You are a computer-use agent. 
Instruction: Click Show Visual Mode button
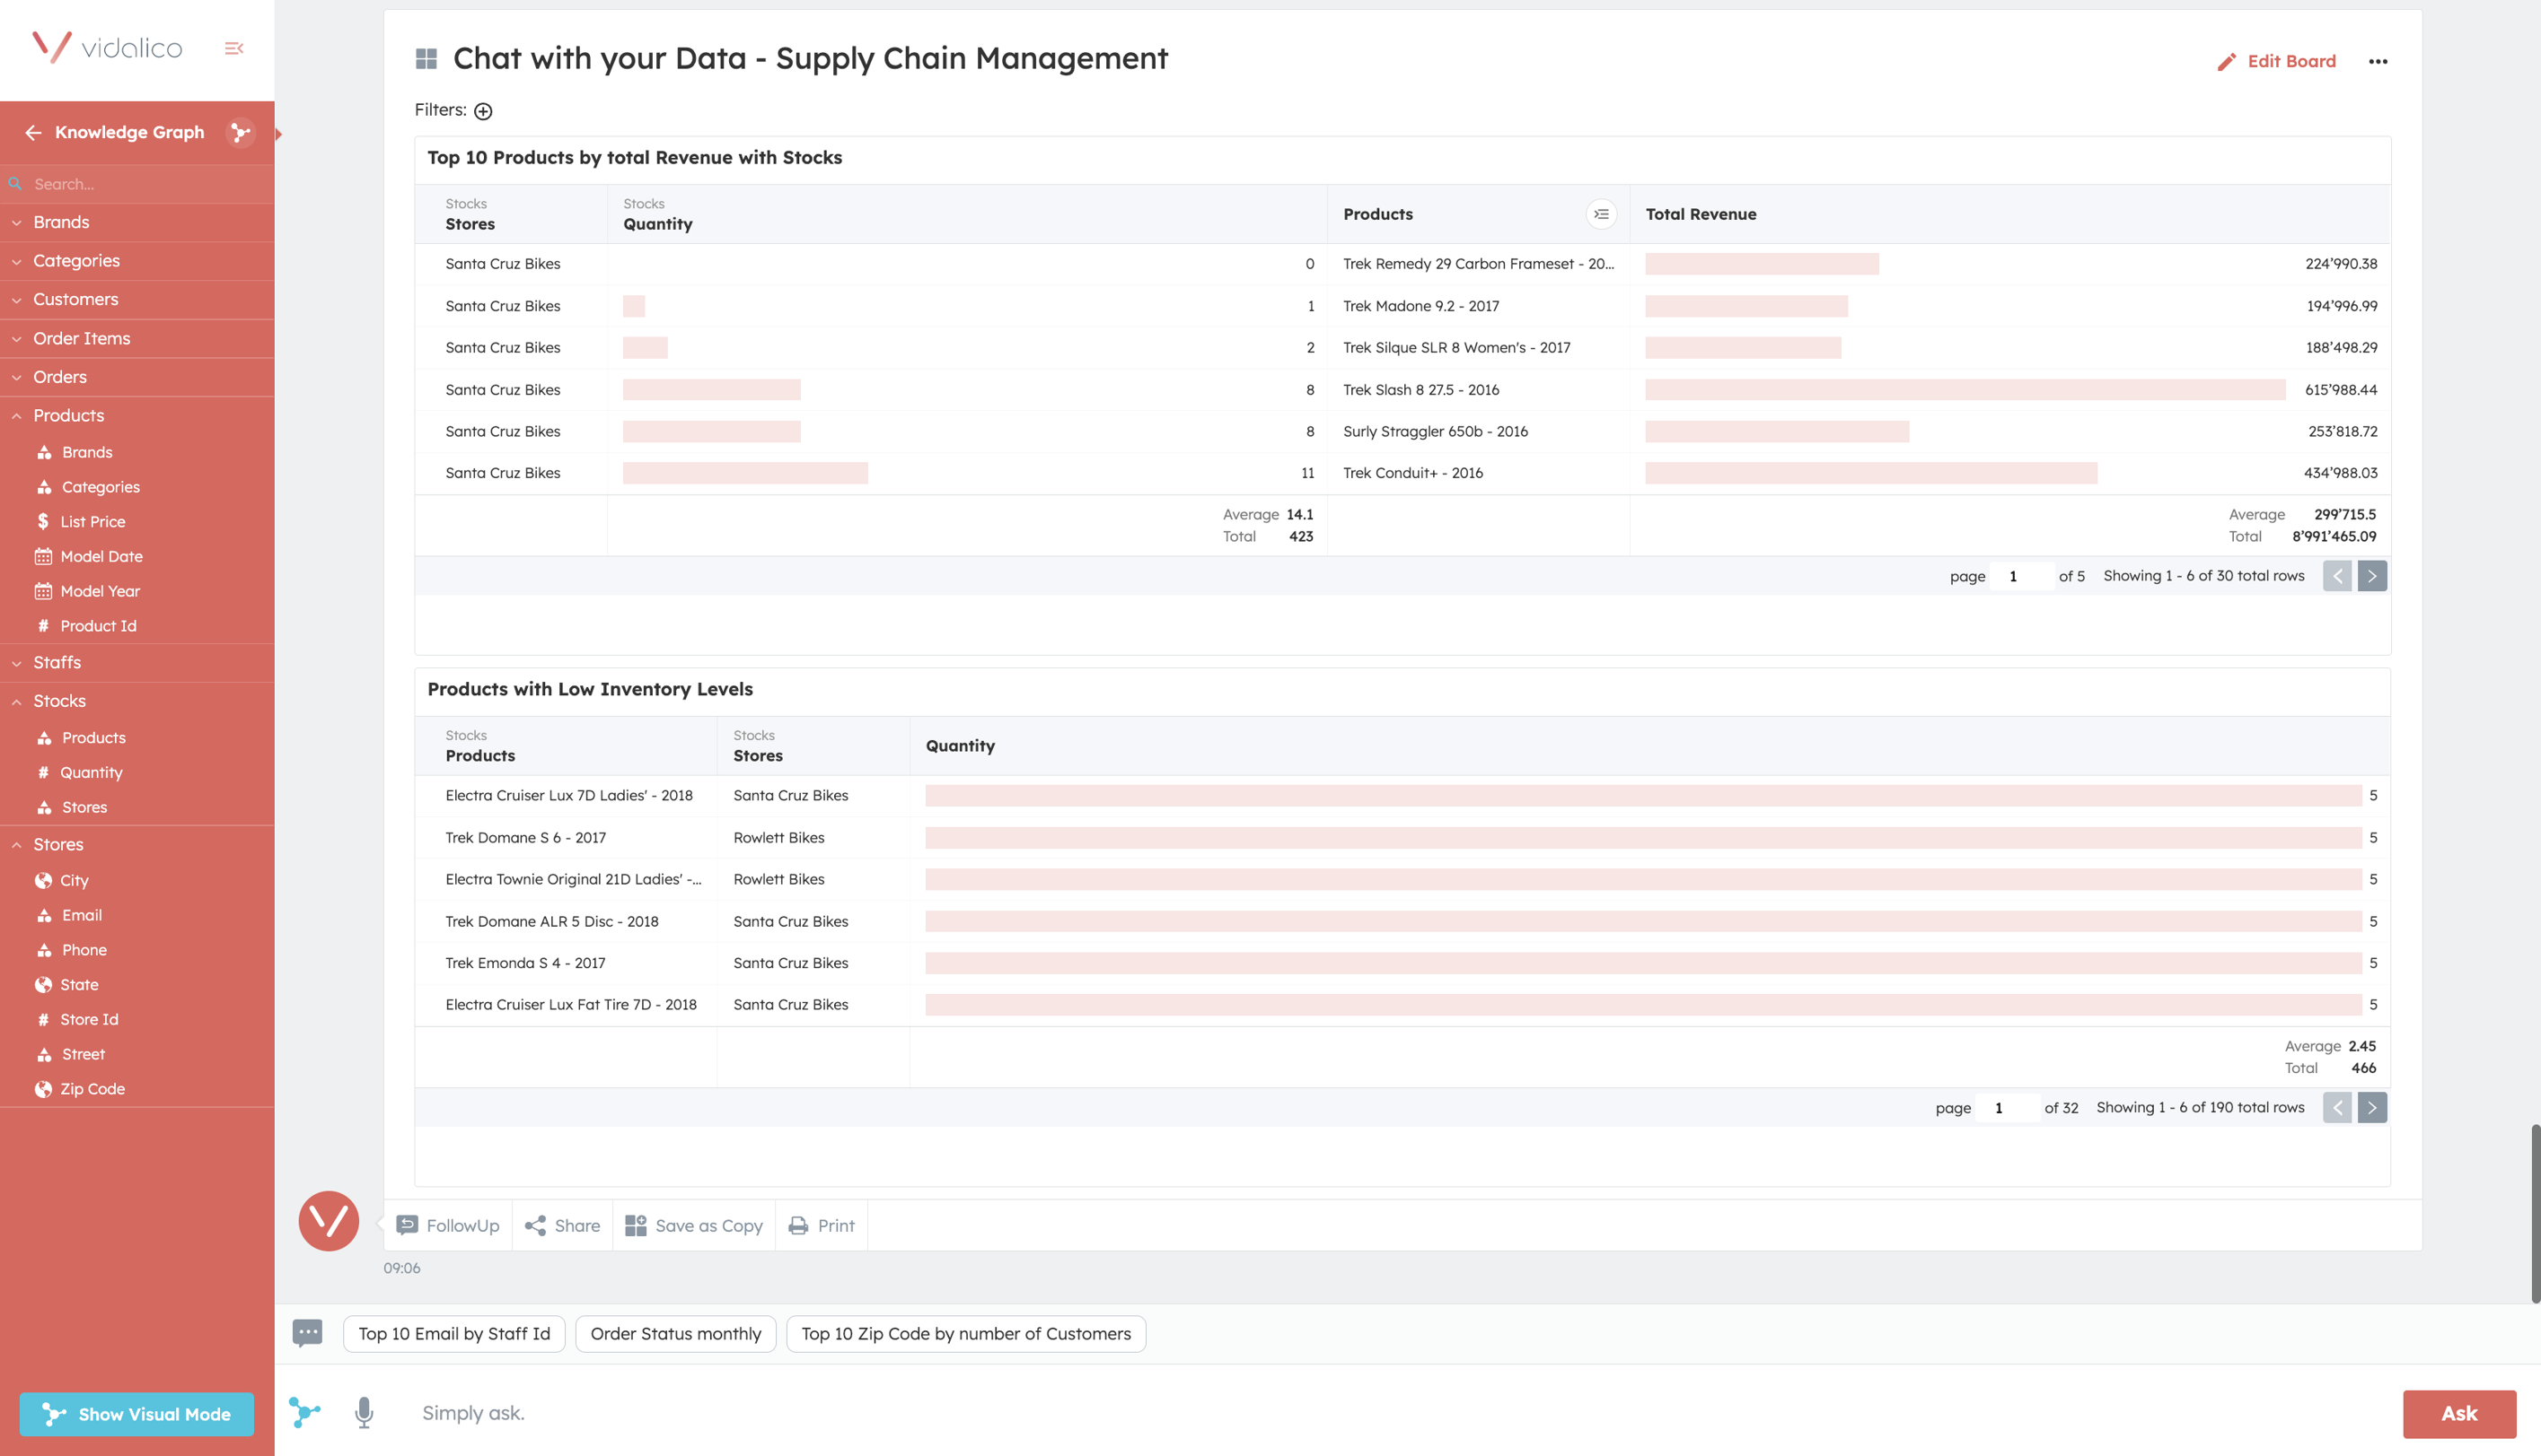(x=136, y=1414)
